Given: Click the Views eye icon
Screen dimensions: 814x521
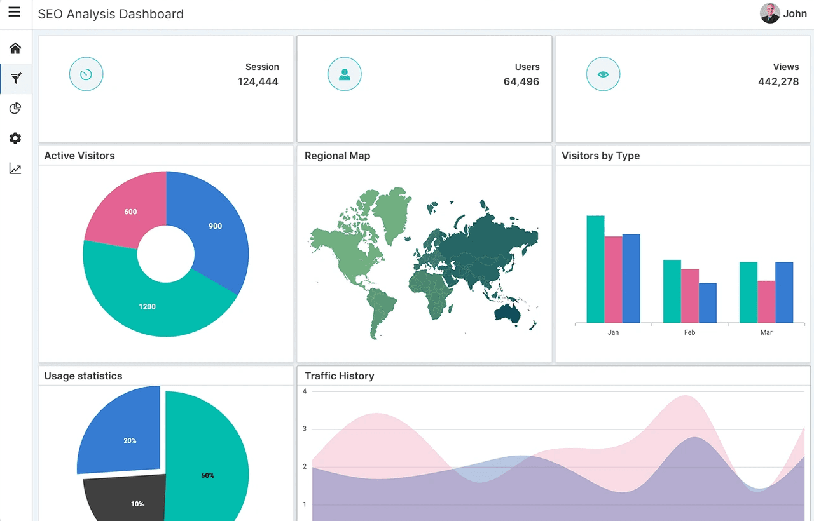Looking at the screenshot, I should [x=603, y=74].
